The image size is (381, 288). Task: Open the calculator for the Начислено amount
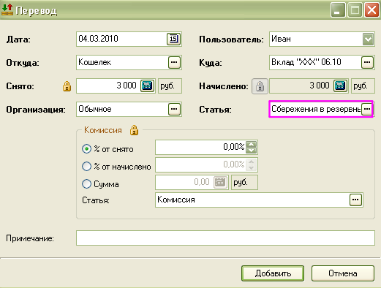[x=340, y=86]
